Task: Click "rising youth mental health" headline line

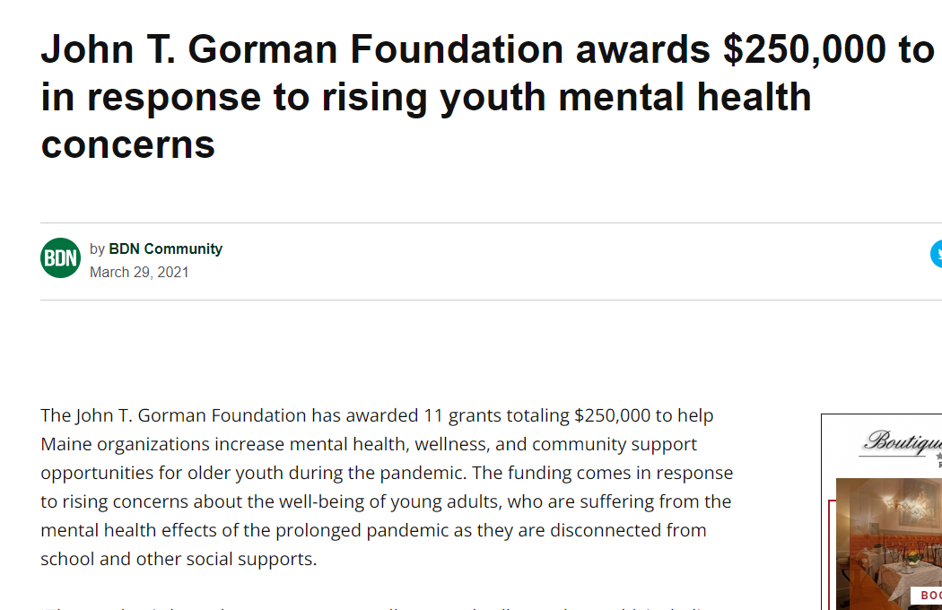Action: point(566,98)
